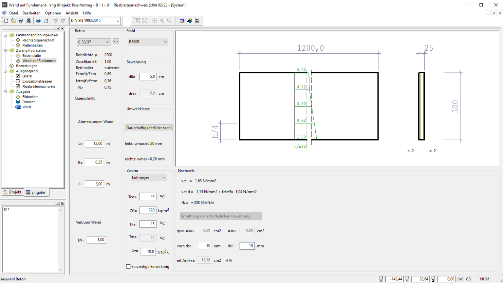Open the steel grade B500B dropdown
The height and width of the screenshot is (283, 503).
tap(148, 42)
